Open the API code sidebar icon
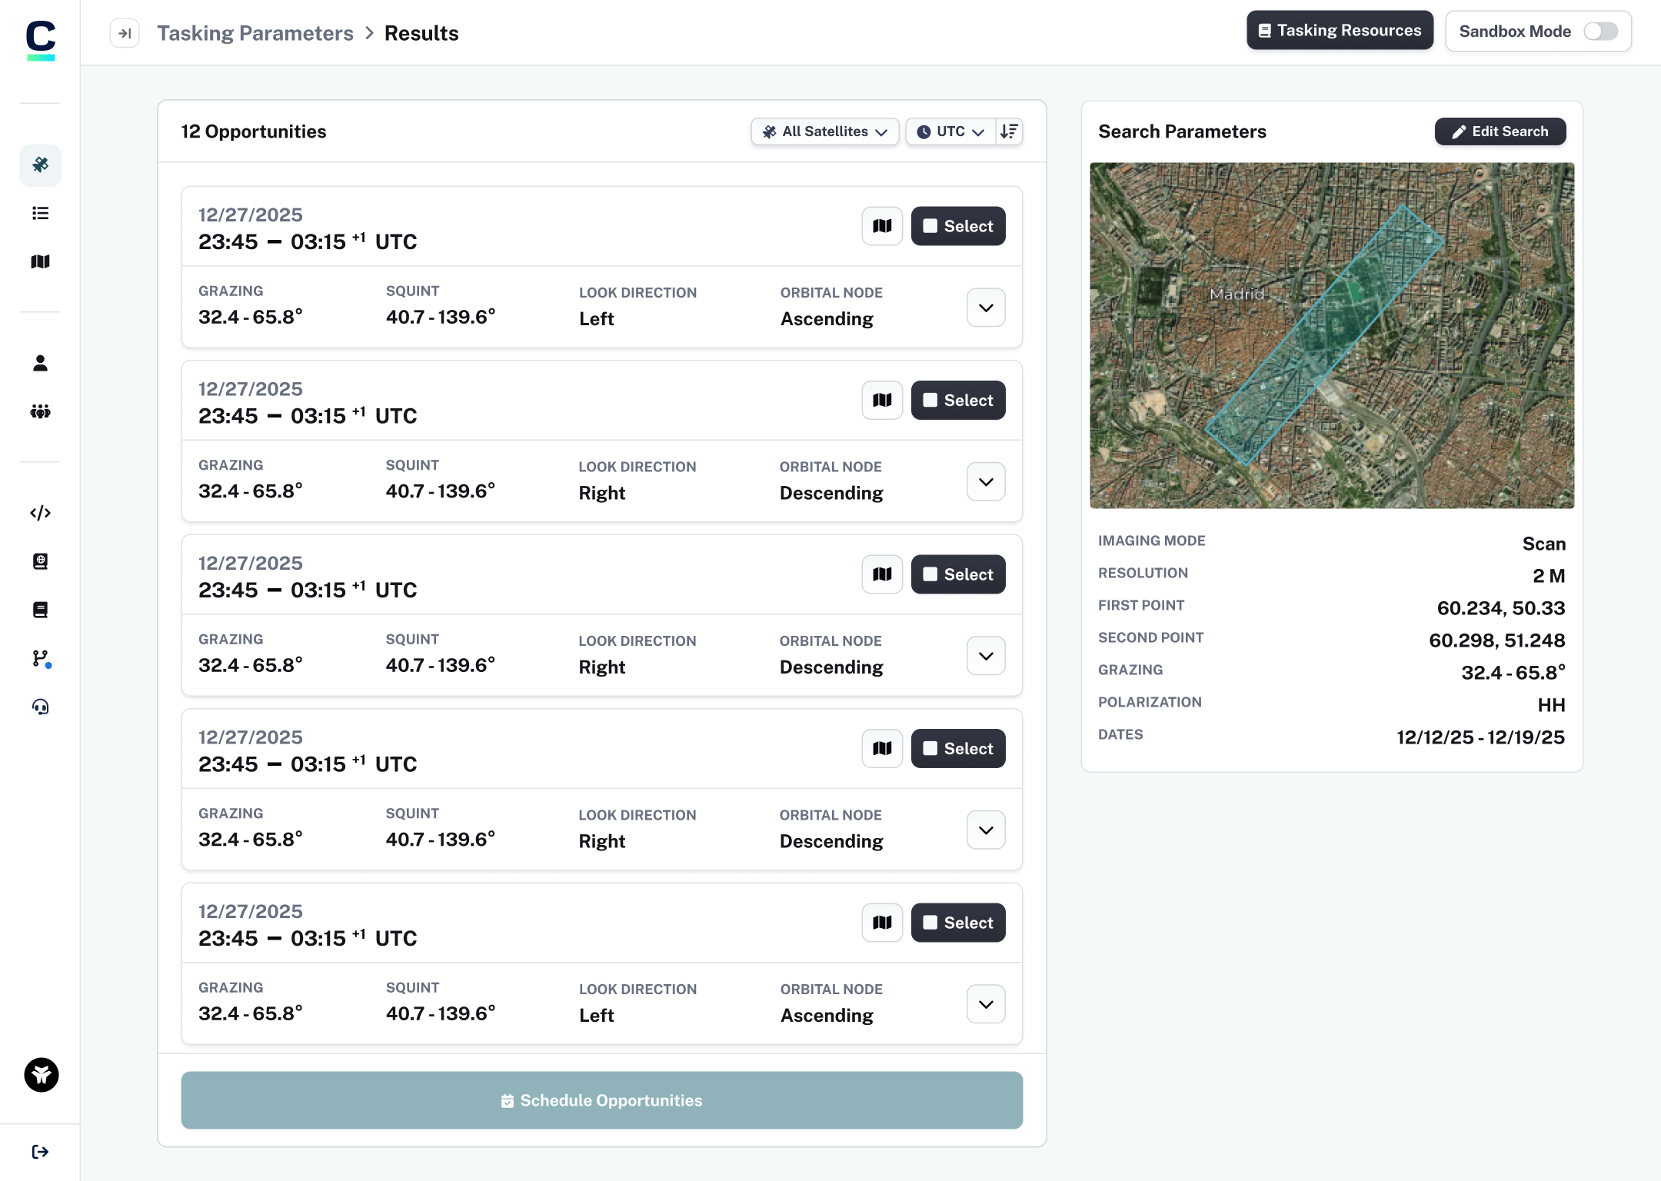This screenshot has height=1181, width=1661. 40,513
